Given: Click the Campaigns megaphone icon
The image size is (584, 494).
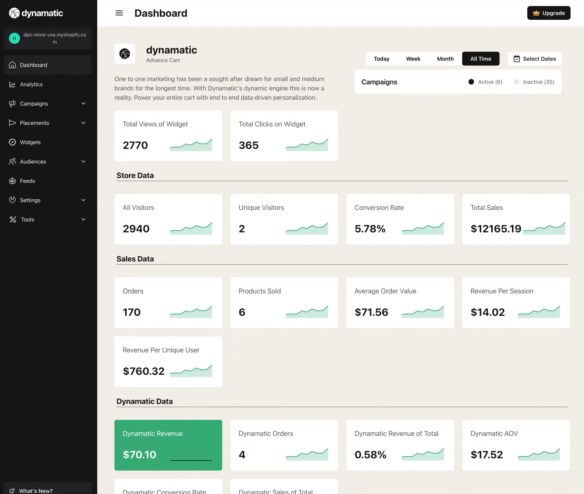Looking at the screenshot, I should [x=12, y=103].
